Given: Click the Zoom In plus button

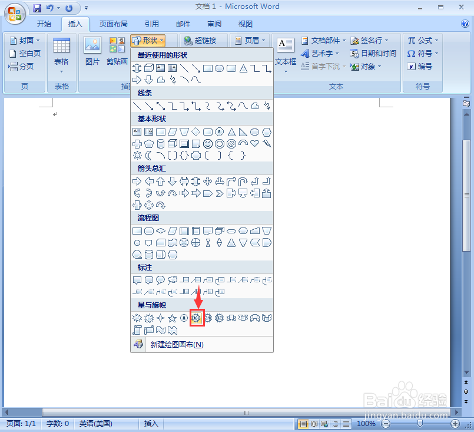Looking at the screenshot, I should coord(455,424).
